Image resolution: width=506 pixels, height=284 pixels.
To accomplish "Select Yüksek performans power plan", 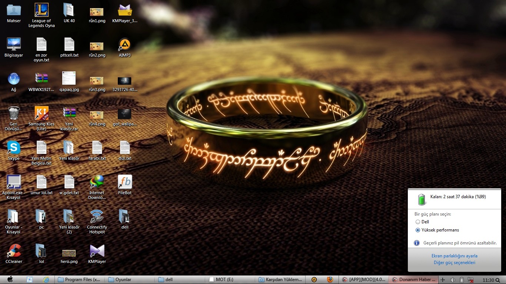I will click(x=437, y=230).
